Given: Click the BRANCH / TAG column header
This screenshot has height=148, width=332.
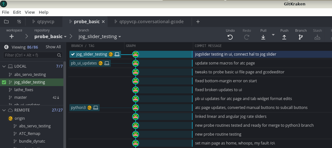Looking at the screenshot, I should pos(83,46).
